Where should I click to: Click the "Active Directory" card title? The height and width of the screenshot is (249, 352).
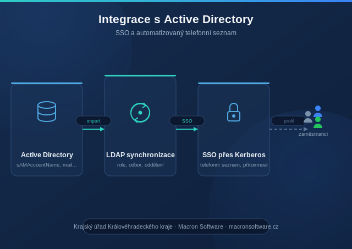(x=47, y=155)
